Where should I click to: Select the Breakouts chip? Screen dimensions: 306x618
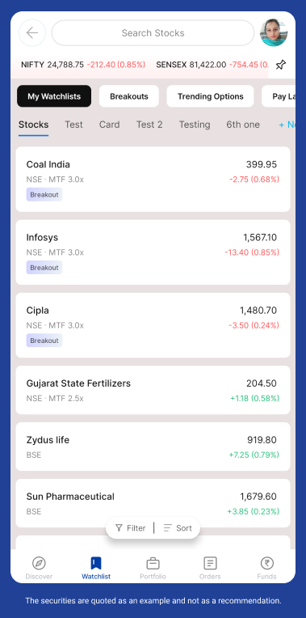pyautogui.click(x=129, y=96)
